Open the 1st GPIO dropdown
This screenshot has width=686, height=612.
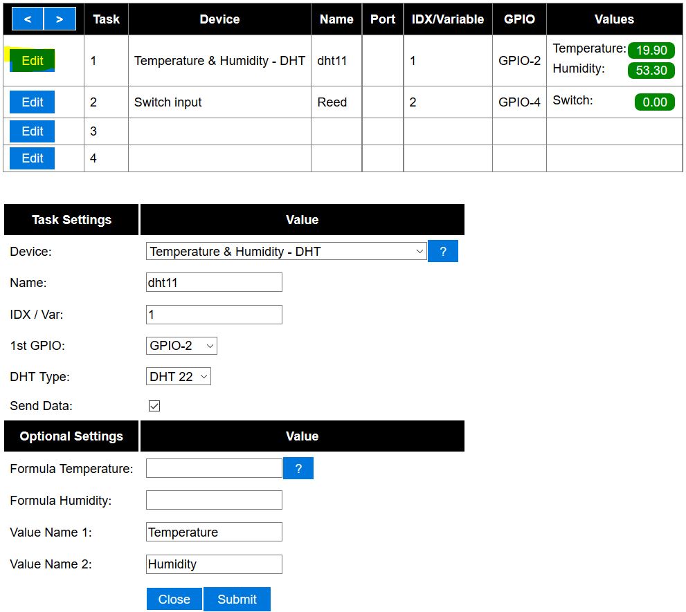(181, 346)
